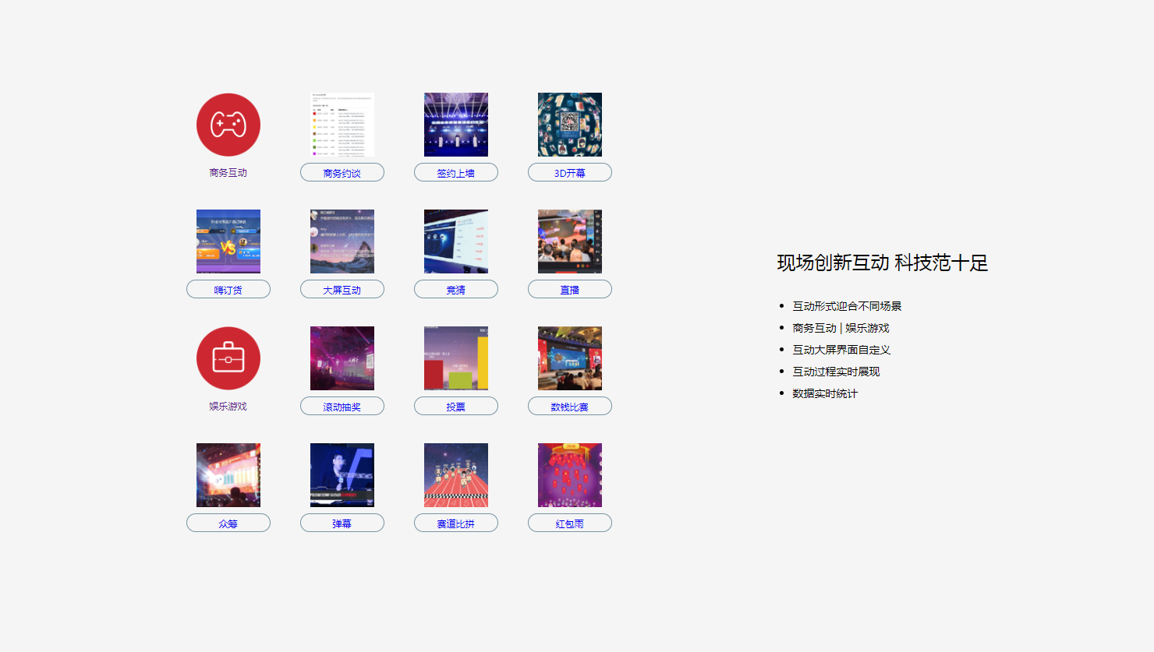Image resolution: width=1154 pixels, height=652 pixels.
Task: Select the 投票 button
Action: click(456, 407)
